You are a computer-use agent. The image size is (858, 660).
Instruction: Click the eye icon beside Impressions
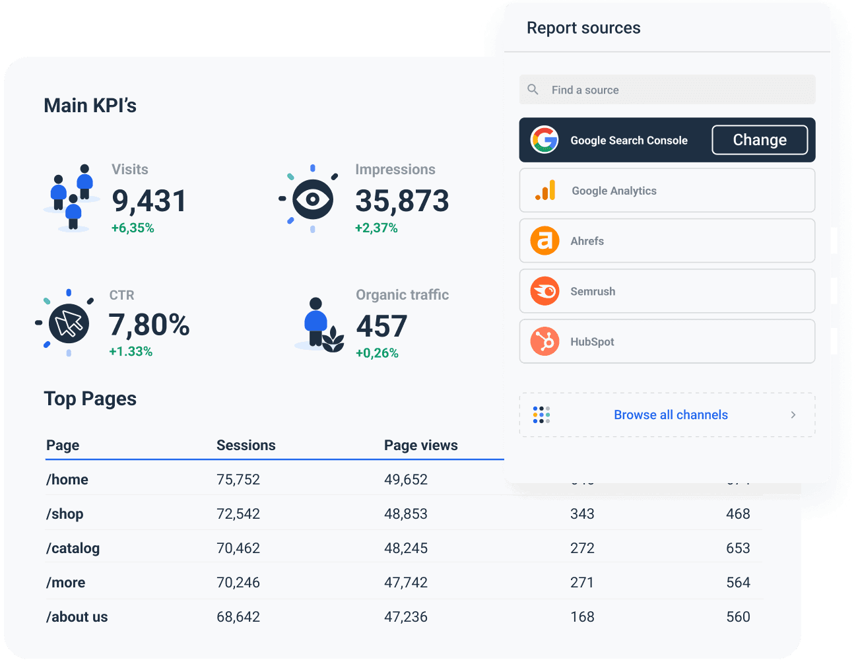310,198
